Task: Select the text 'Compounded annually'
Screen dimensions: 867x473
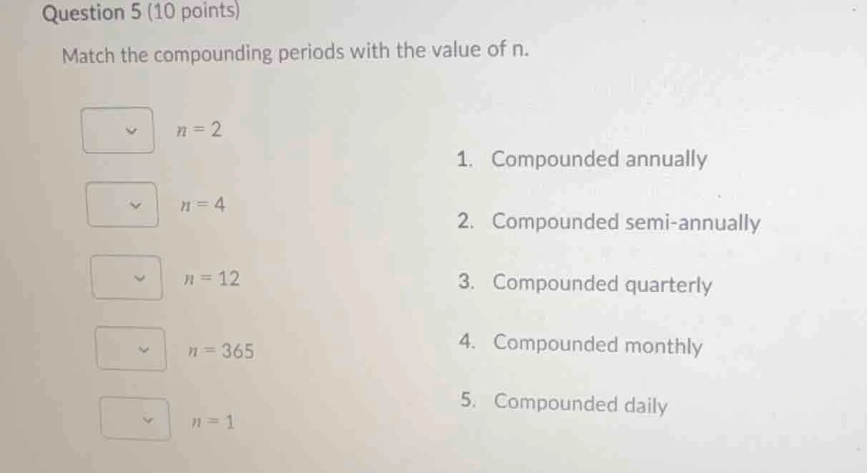Action: [x=599, y=159]
